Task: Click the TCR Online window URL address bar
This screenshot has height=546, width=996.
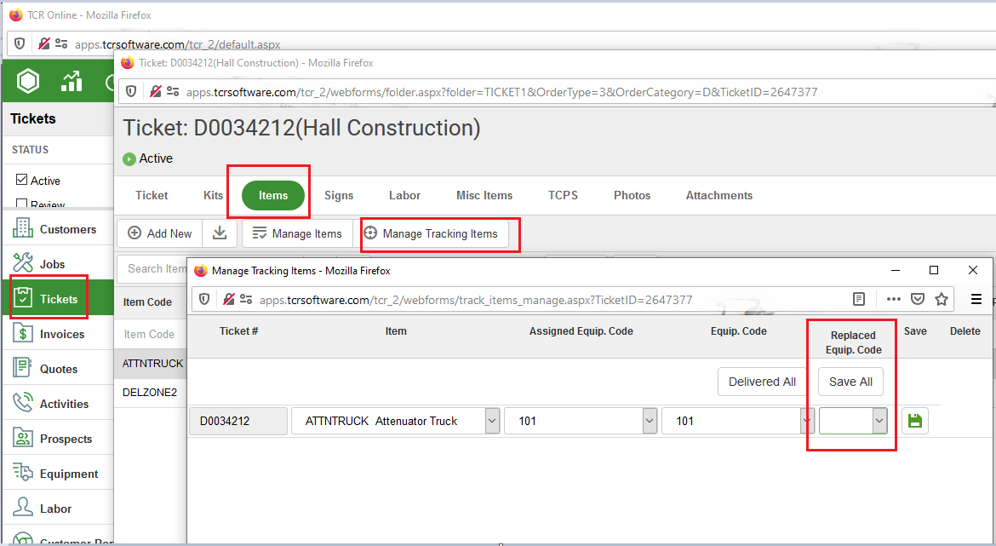Action: pos(178,43)
